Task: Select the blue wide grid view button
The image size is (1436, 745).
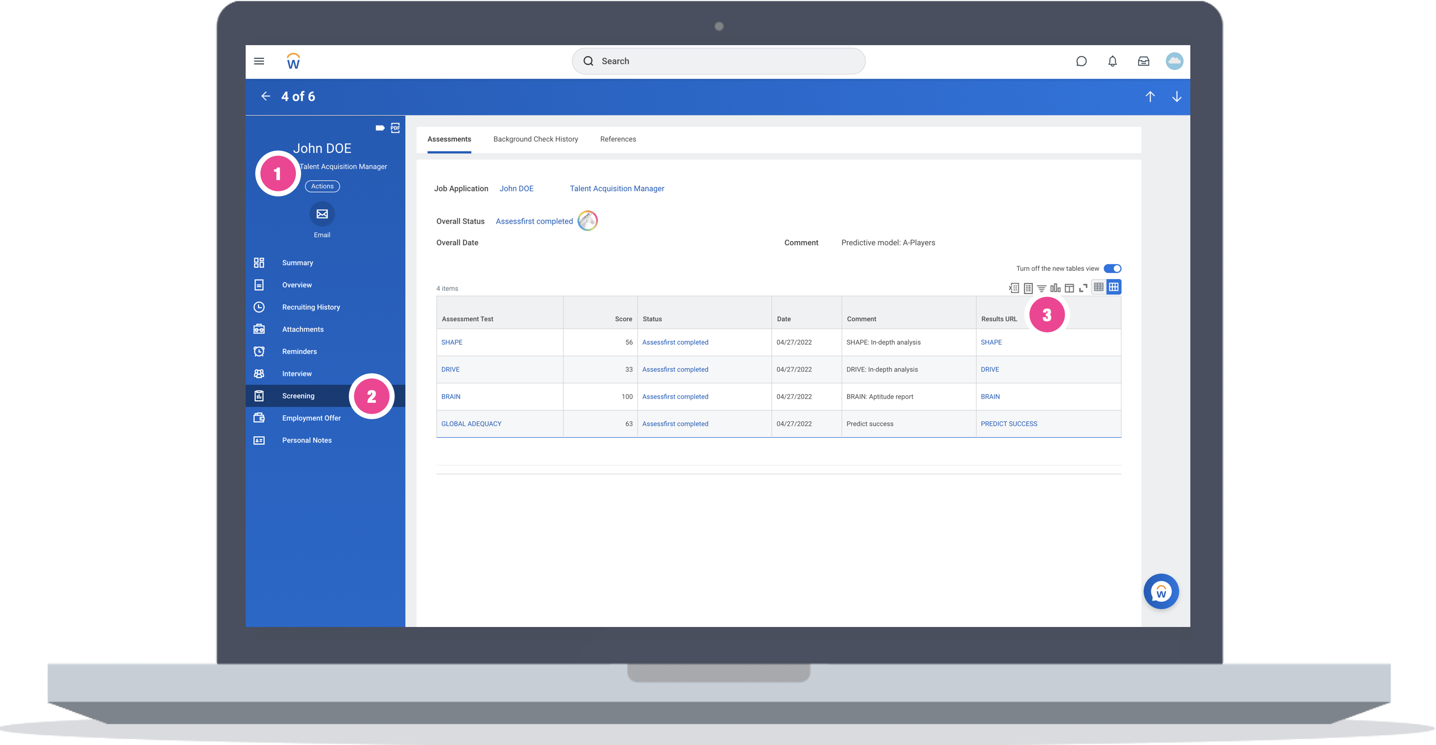Action: (1113, 287)
